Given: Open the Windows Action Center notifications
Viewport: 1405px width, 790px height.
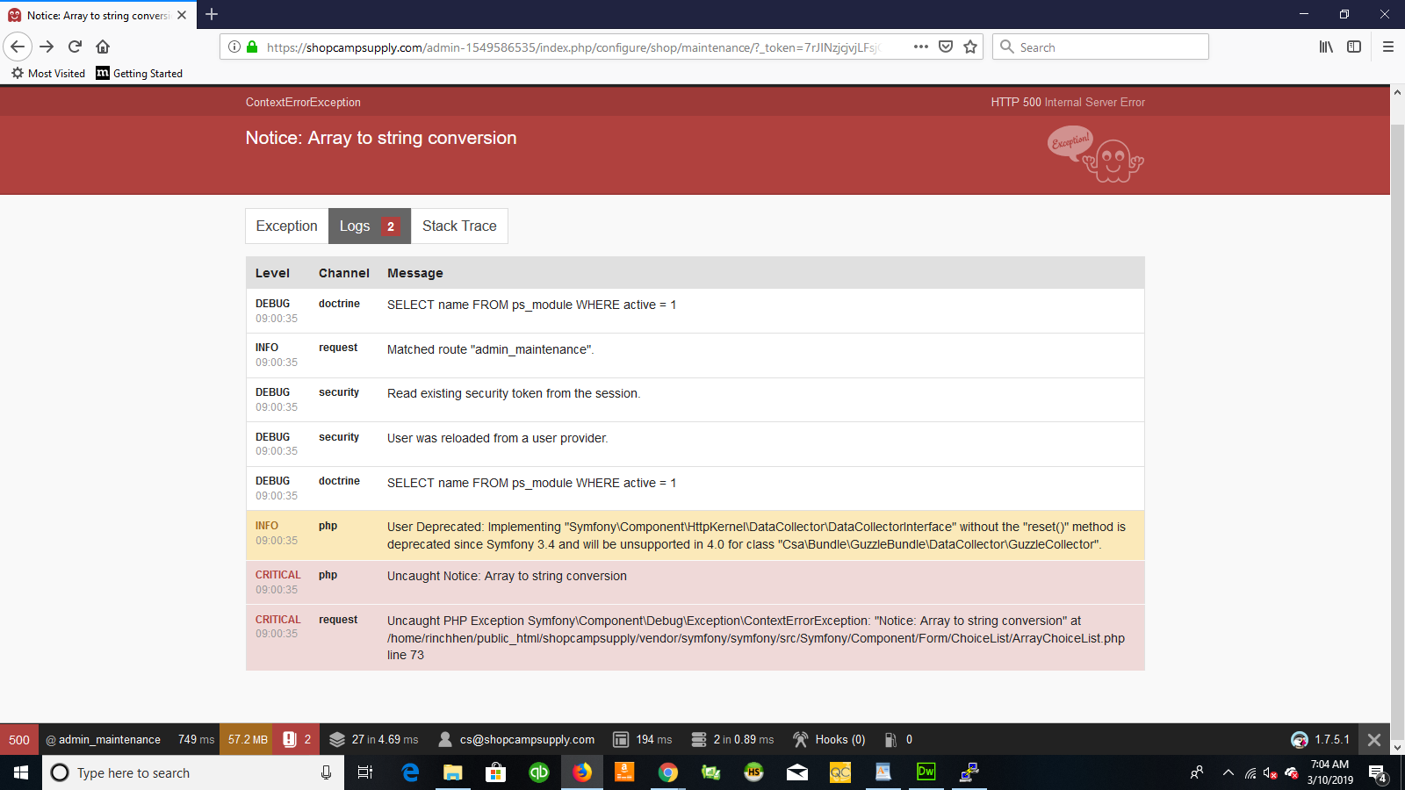Looking at the screenshot, I should (1377, 772).
